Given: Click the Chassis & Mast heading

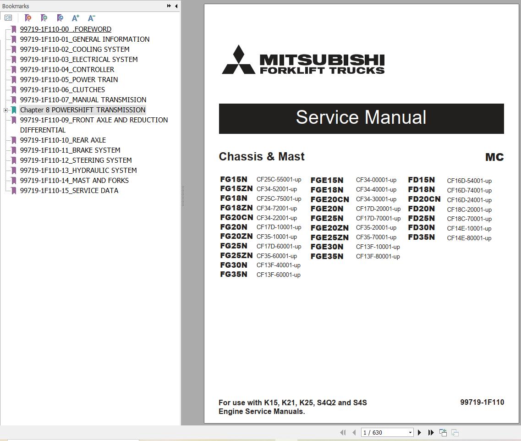Looking at the screenshot, I should coord(262,156).
